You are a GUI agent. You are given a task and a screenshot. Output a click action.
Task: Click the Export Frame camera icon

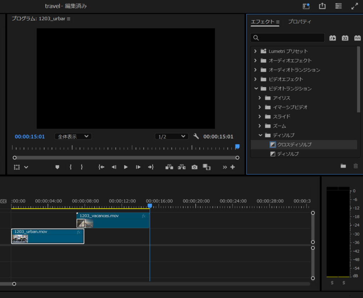[x=194, y=167]
